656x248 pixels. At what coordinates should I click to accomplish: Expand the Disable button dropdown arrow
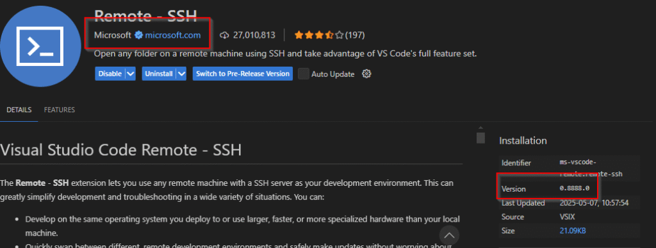(x=131, y=74)
